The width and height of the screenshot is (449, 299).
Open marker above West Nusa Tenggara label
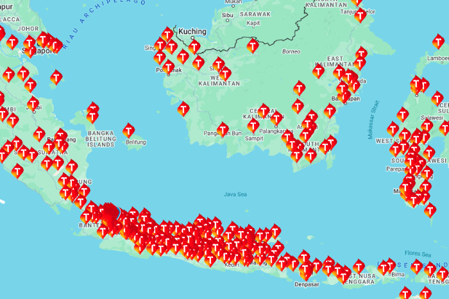pos(358,267)
